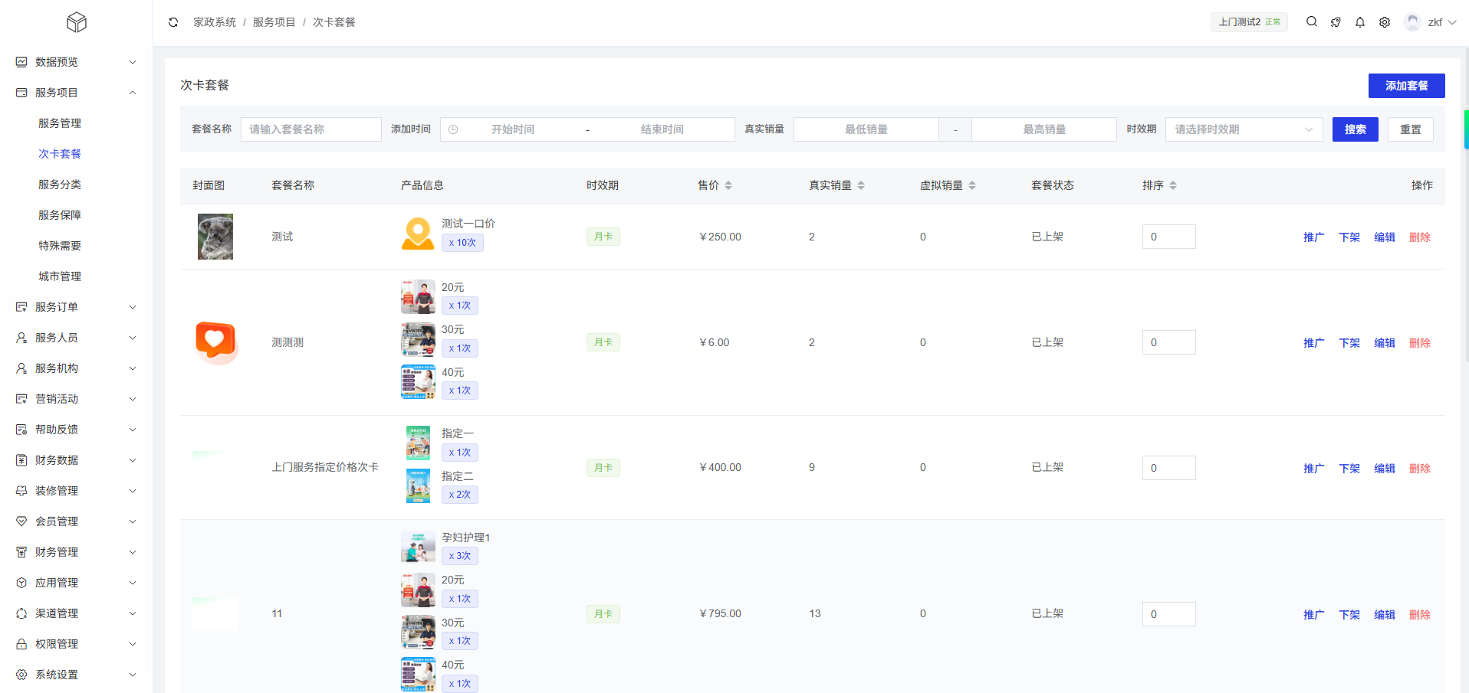This screenshot has height=693, width=1469.
Task: Click the notification bell icon
Action: click(1360, 22)
